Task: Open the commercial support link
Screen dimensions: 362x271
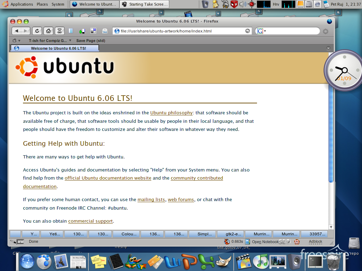Action: (90, 221)
